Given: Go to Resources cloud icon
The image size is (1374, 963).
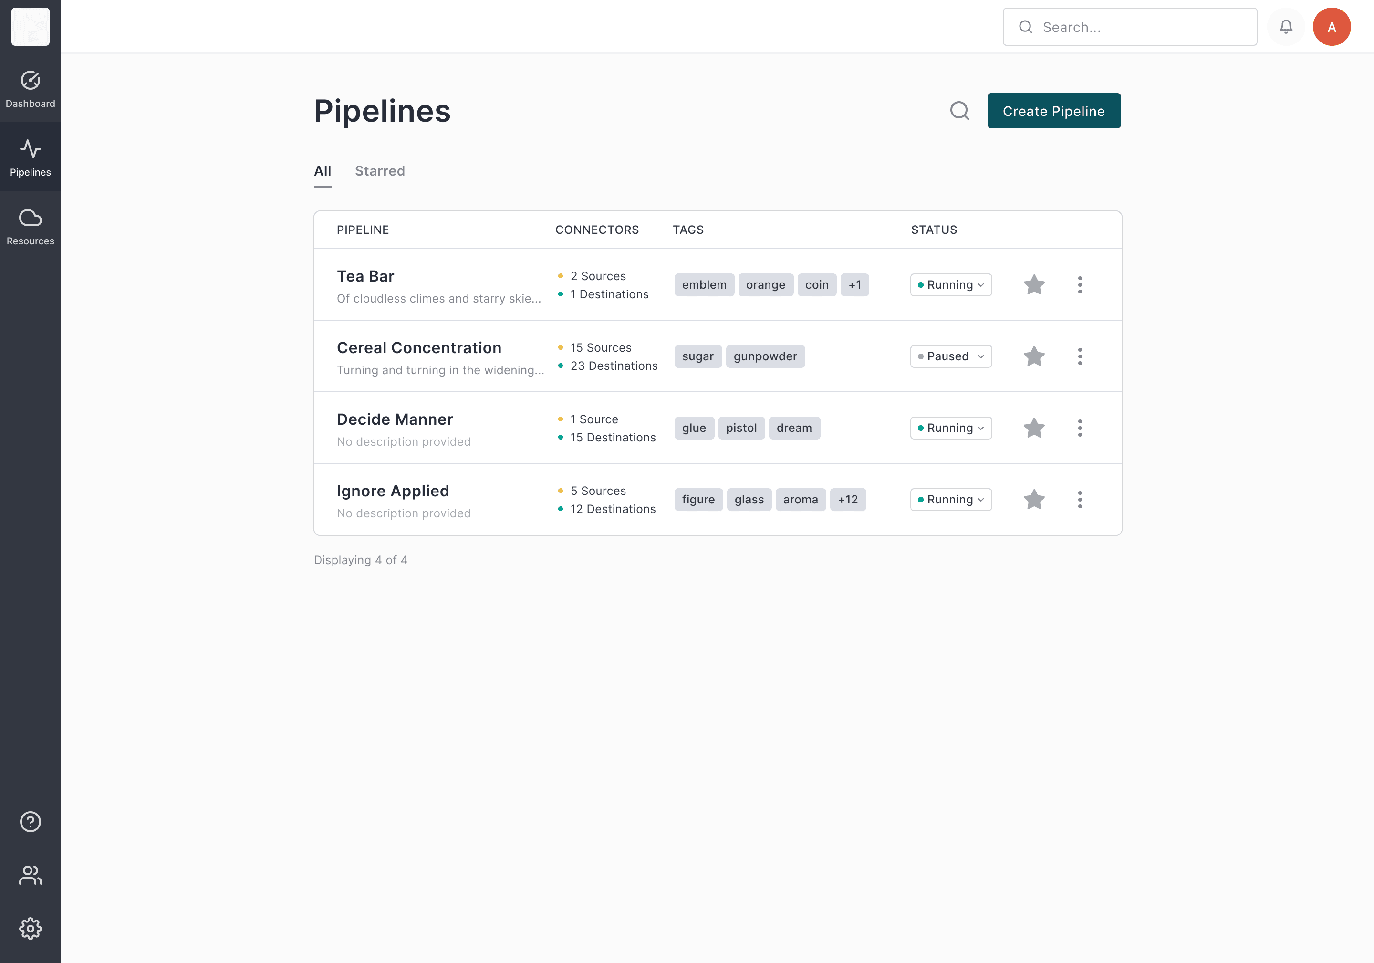Looking at the screenshot, I should point(30,226).
